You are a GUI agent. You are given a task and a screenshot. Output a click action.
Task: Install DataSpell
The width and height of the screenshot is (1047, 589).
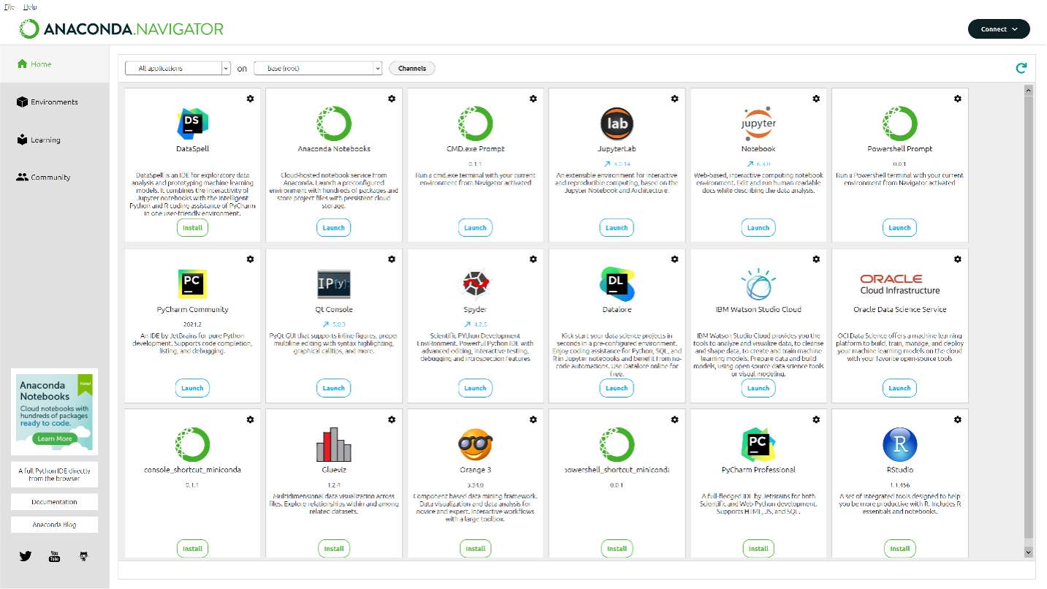pos(192,228)
